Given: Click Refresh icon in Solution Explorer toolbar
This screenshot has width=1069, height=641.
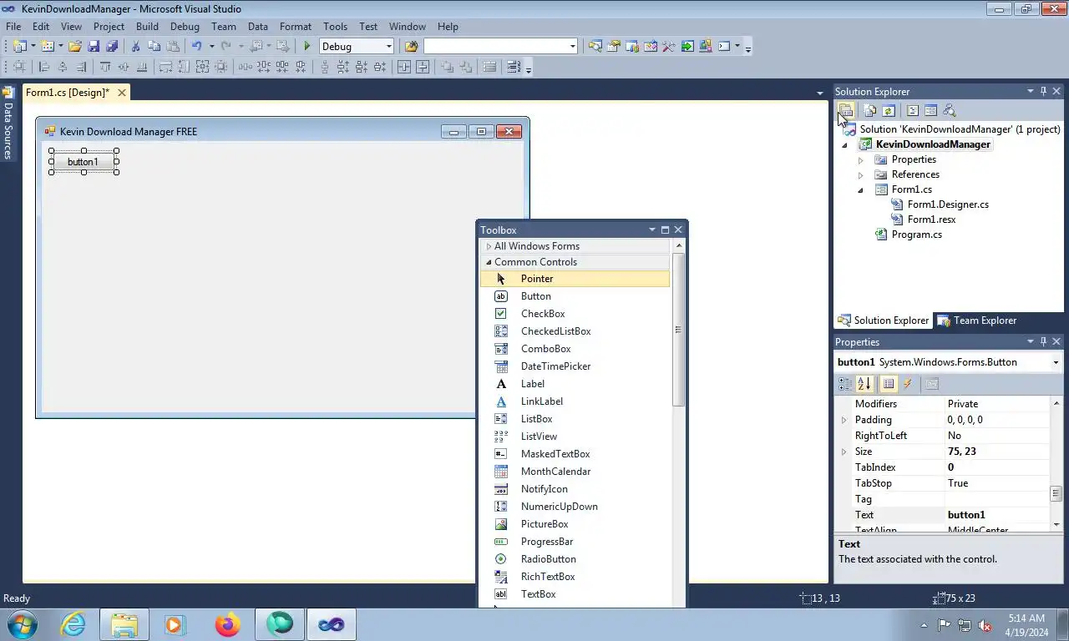Looking at the screenshot, I should tap(889, 111).
